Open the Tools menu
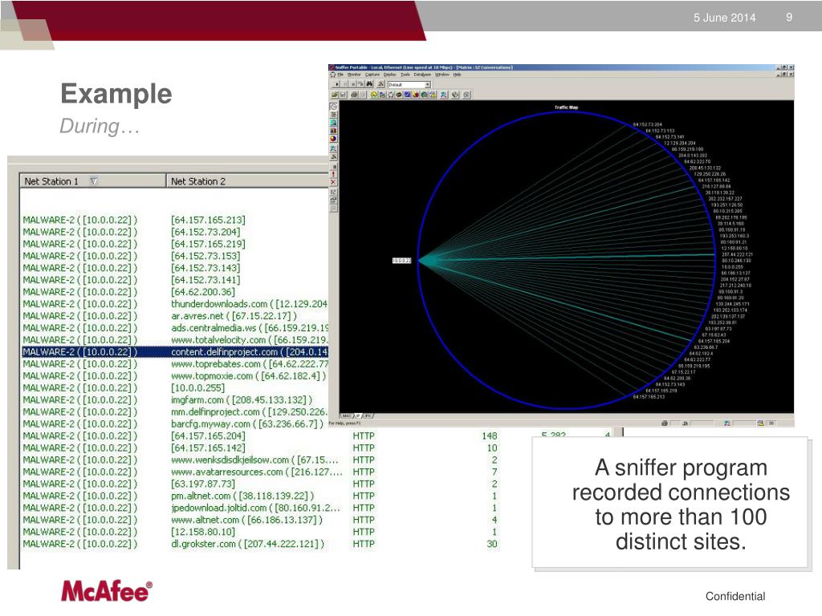Screen dimensions: 822x616 405,75
